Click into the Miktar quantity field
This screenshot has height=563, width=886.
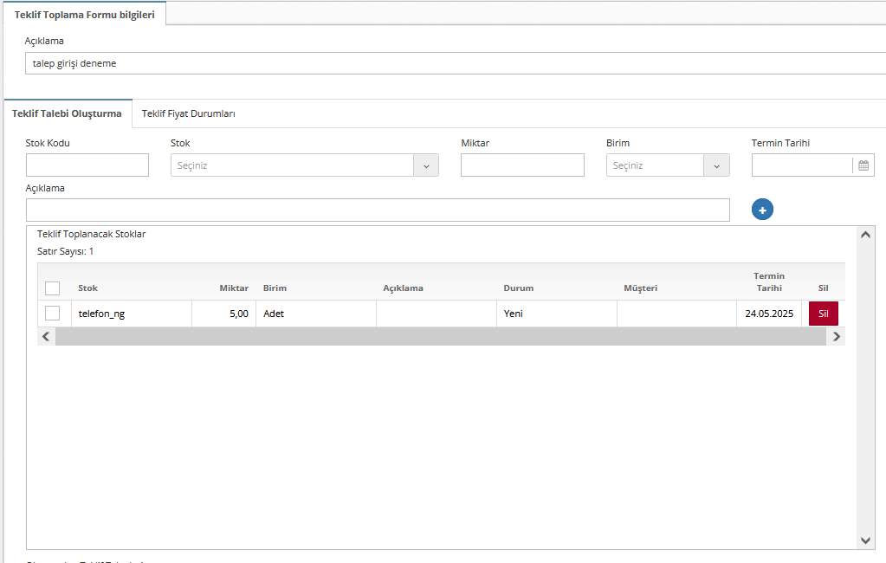(x=522, y=165)
